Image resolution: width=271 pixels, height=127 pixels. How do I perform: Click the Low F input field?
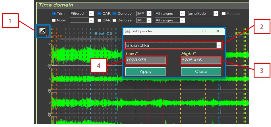[x=146, y=60]
